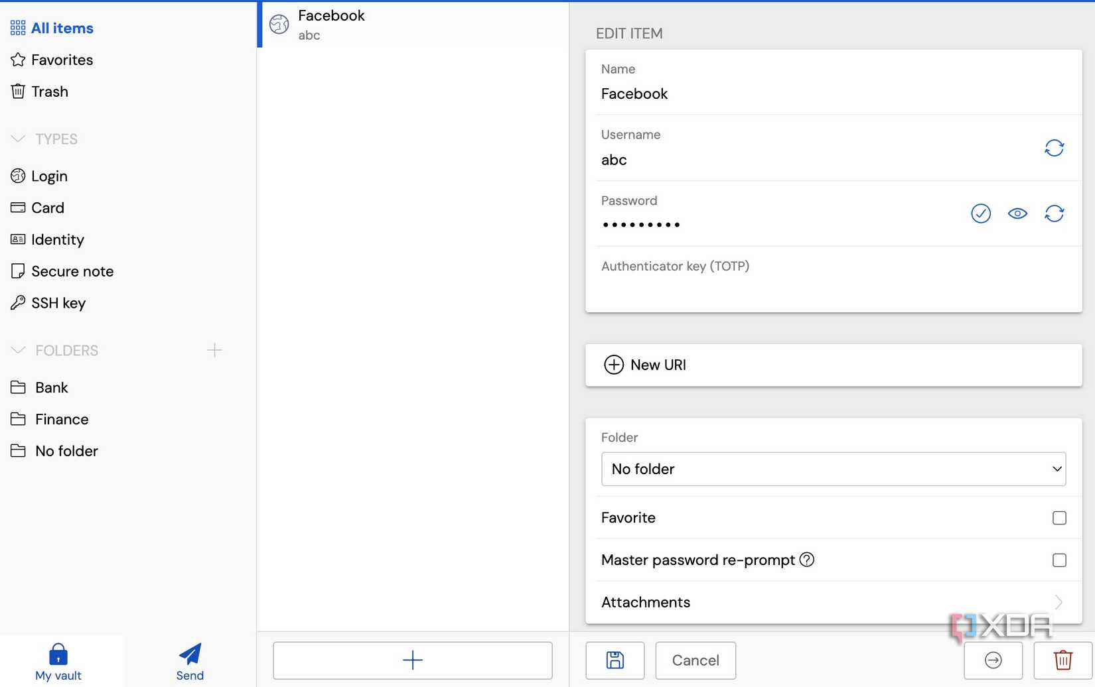Open Favorites in sidebar
This screenshot has width=1095, height=687.
(x=52, y=60)
